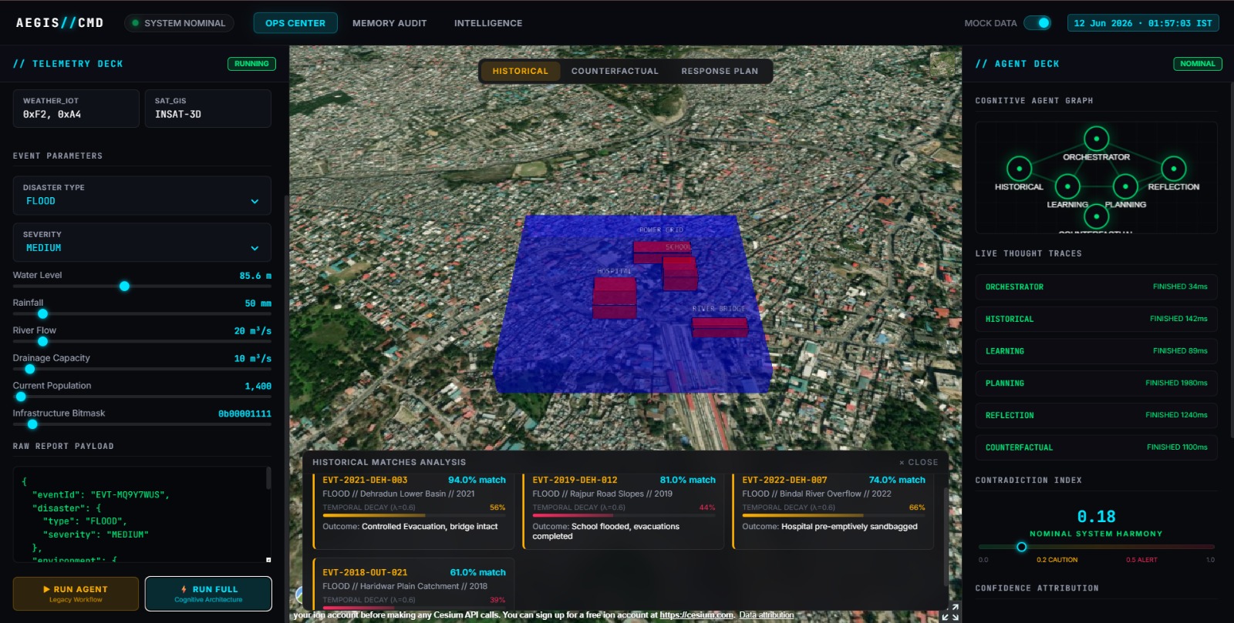Switch to the Ops Center tab

click(x=295, y=23)
